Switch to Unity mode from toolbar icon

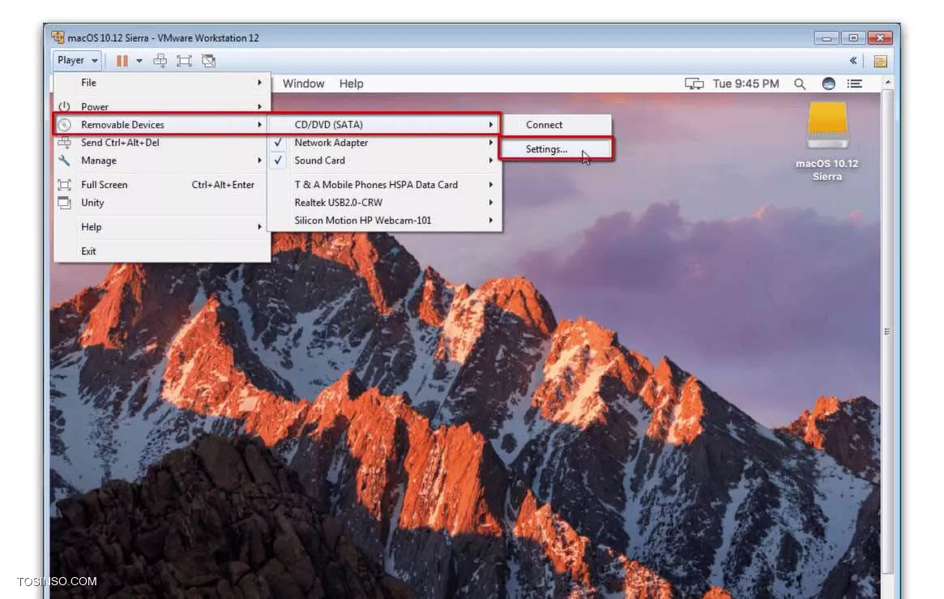(x=209, y=61)
